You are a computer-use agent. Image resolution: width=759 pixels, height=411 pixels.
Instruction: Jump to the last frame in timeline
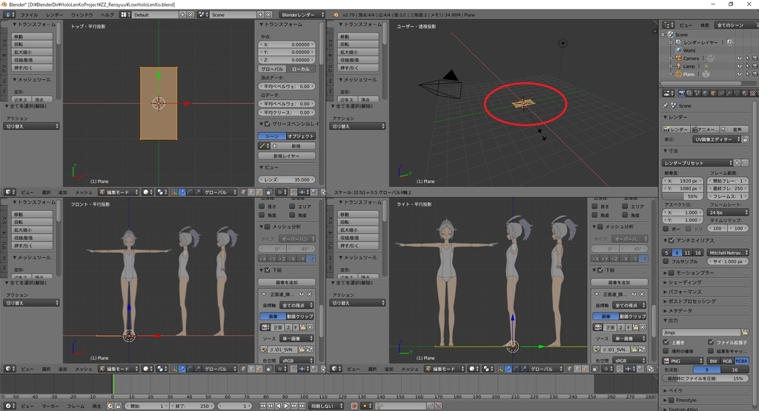[302, 406]
